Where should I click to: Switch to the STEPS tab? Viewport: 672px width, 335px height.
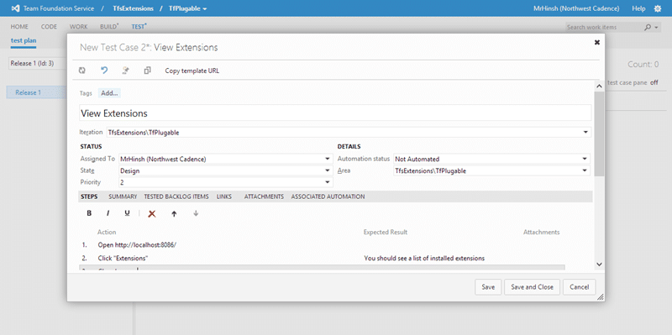coord(89,196)
